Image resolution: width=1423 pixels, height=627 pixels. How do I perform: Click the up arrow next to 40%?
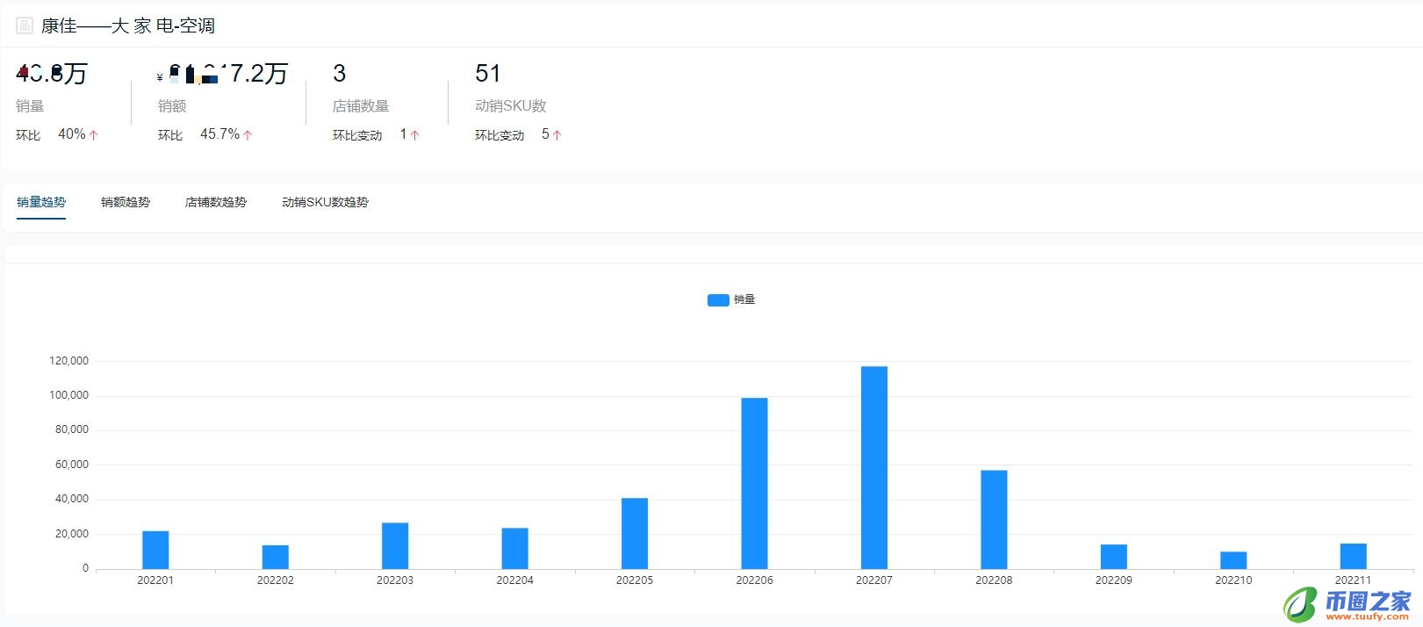(94, 135)
